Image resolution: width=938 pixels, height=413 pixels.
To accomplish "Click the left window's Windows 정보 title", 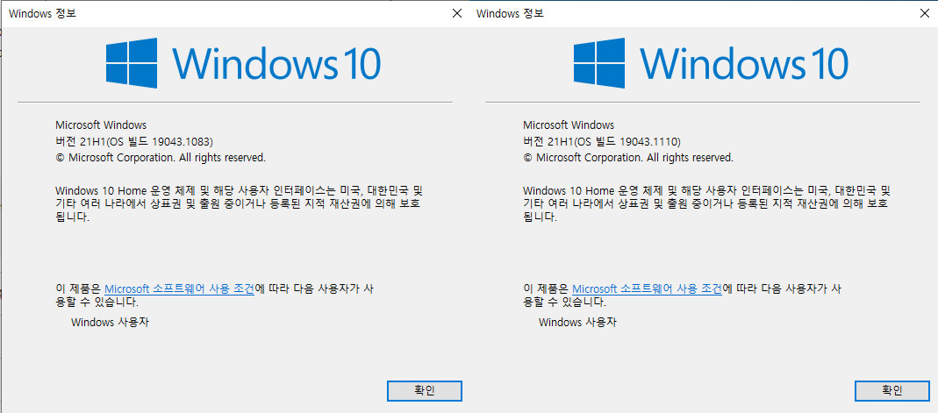I will click(43, 14).
